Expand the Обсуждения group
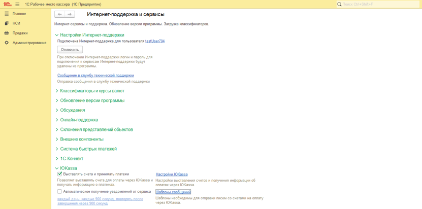Viewport: 422px width, 209px height. tap(70, 110)
